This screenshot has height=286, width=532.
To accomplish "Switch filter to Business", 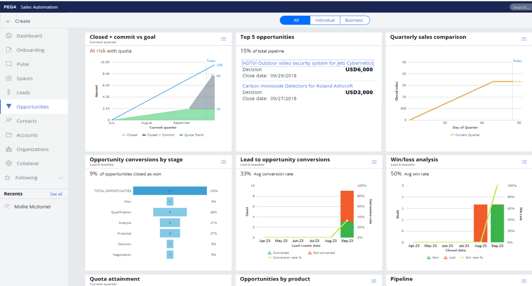I will (354, 20).
